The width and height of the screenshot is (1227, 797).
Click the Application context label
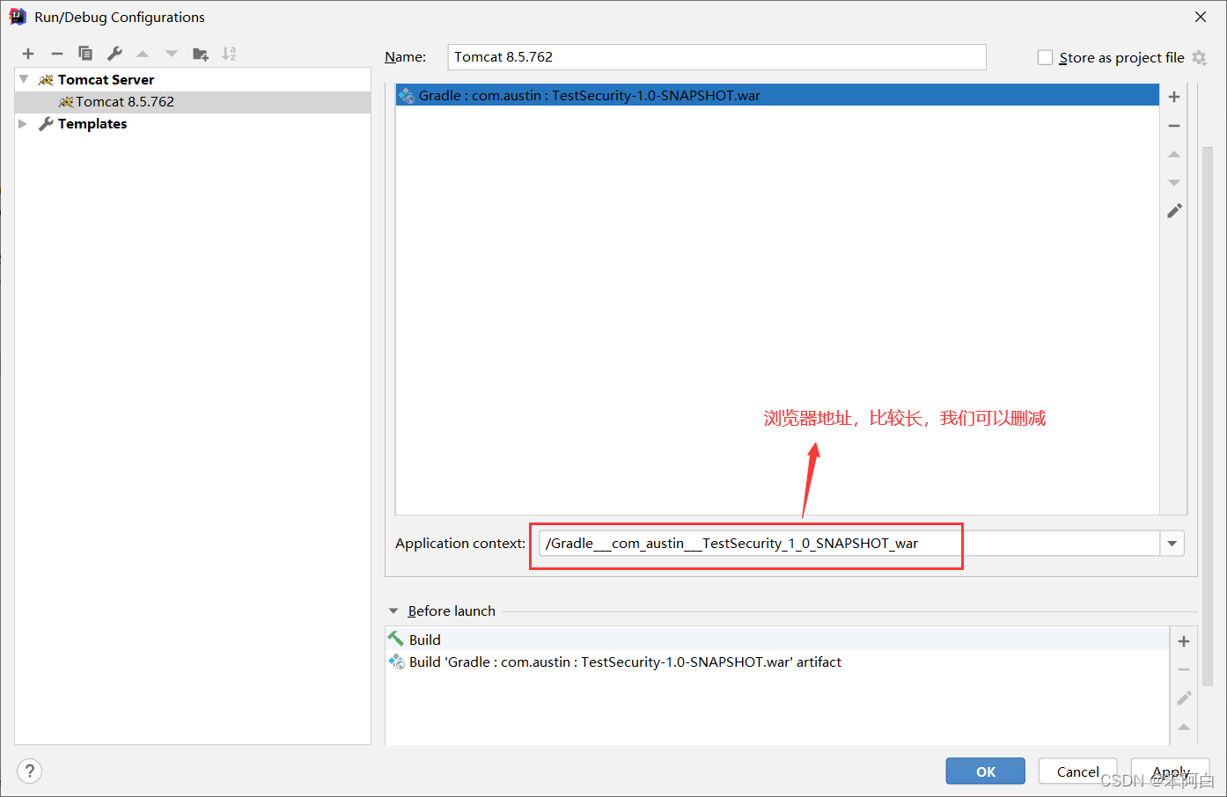[460, 544]
